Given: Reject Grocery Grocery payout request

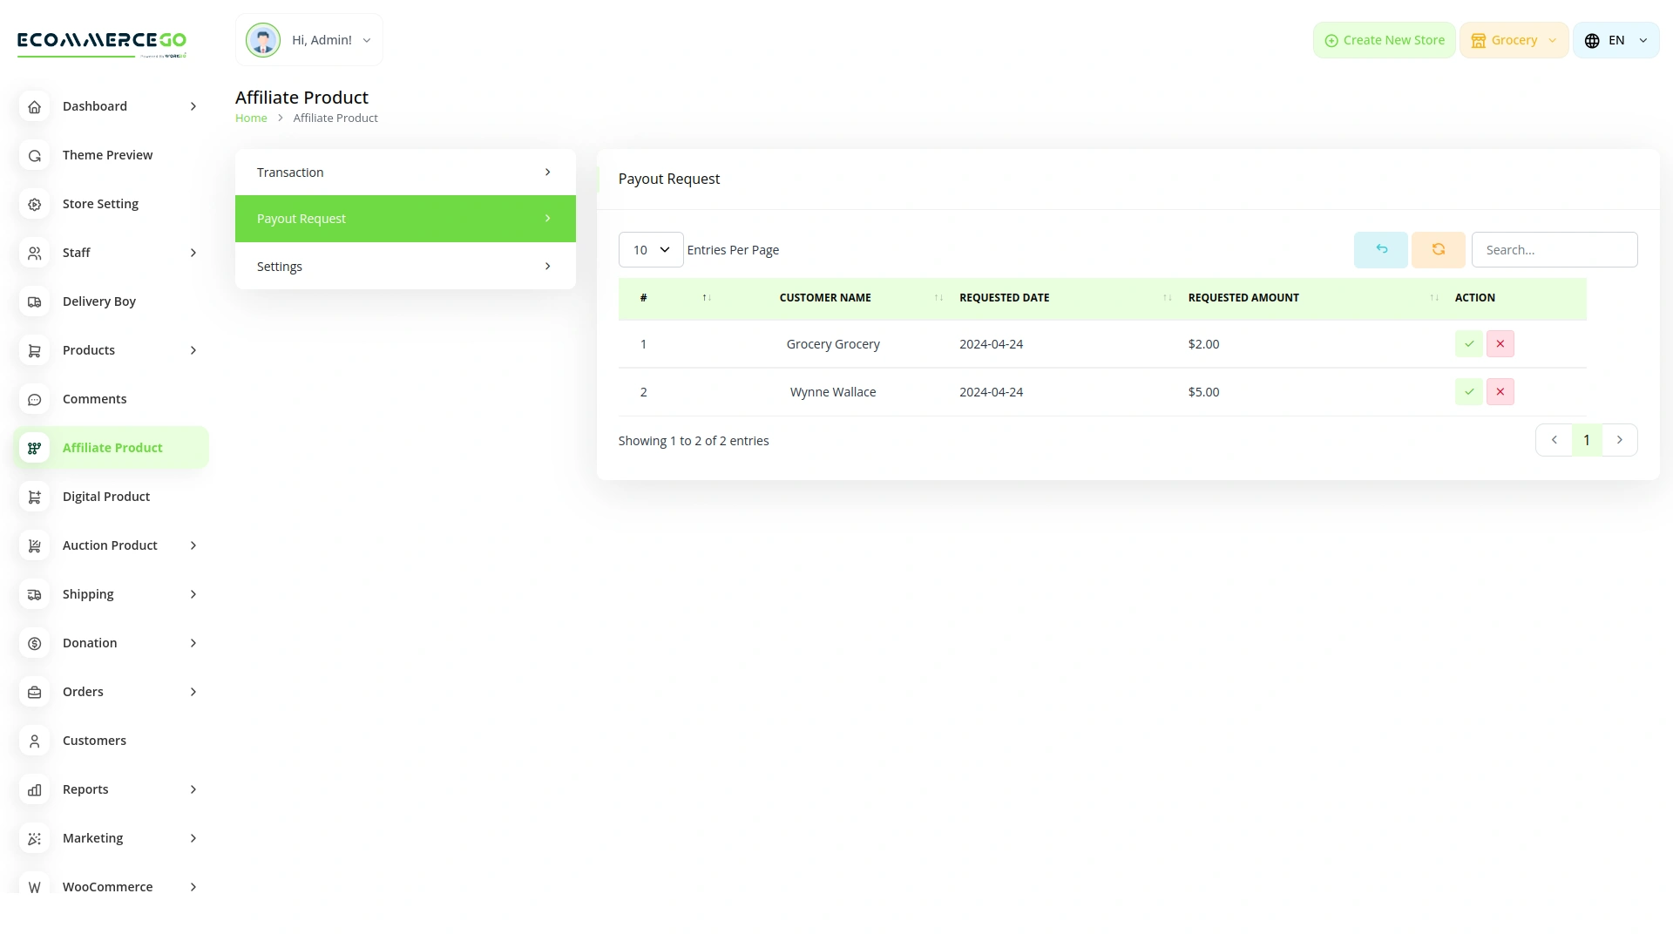Looking at the screenshot, I should click(x=1500, y=344).
